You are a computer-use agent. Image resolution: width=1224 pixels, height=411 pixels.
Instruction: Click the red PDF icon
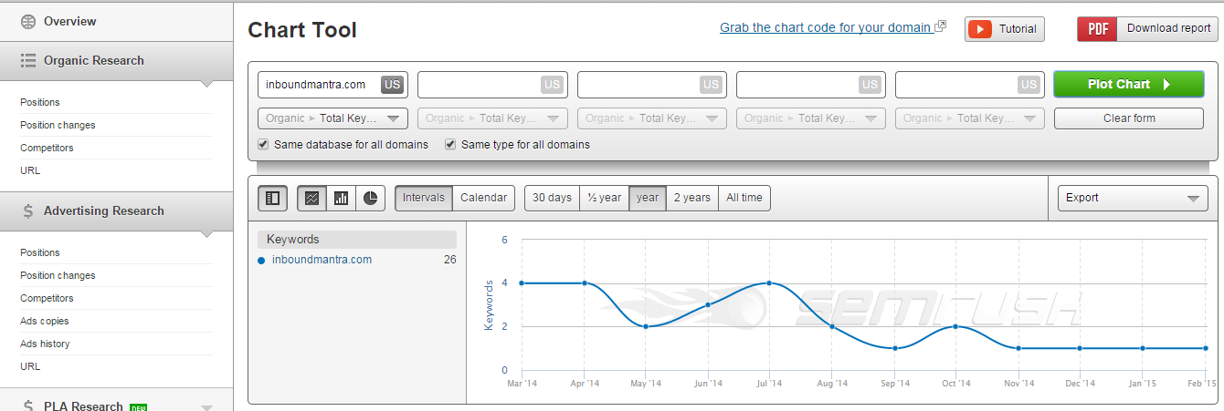1097,29
